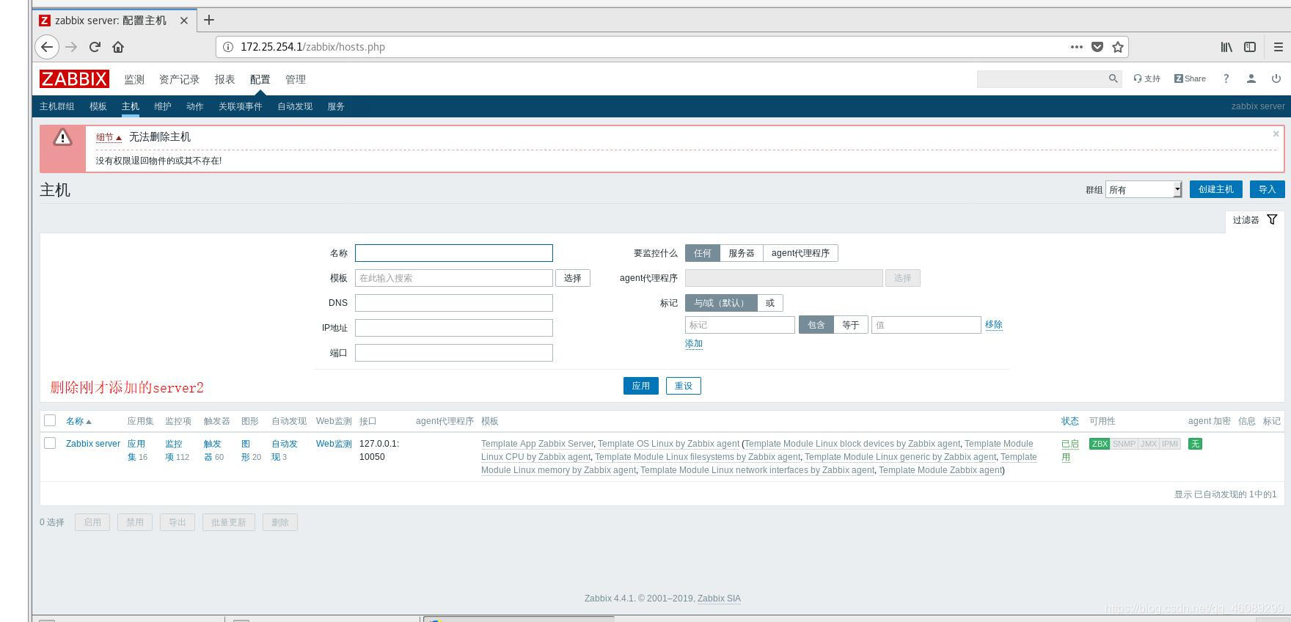Viewport: 1291px width, 622px height.
Task: Go to 自动发现 submenu
Action: coord(295,106)
